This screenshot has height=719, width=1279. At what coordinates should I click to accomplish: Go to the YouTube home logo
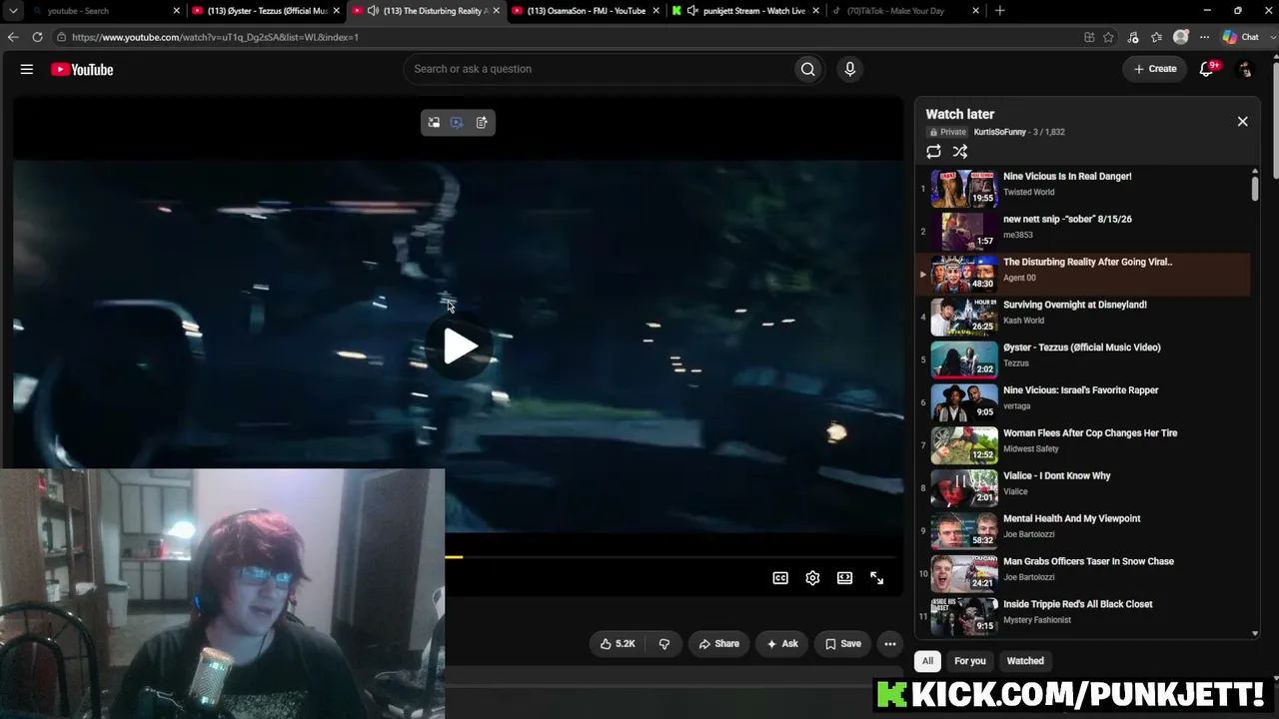click(82, 69)
